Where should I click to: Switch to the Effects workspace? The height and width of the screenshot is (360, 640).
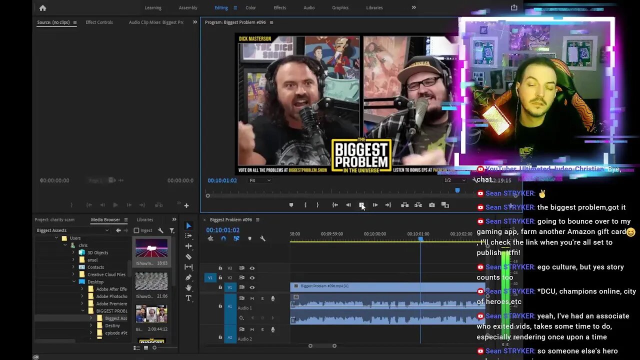[x=280, y=7]
